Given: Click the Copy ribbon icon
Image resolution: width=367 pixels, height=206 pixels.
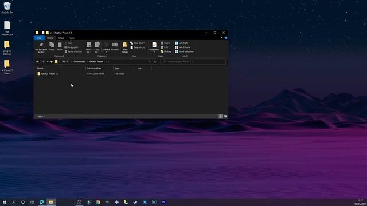Looking at the screenshot, I should (52, 46).
